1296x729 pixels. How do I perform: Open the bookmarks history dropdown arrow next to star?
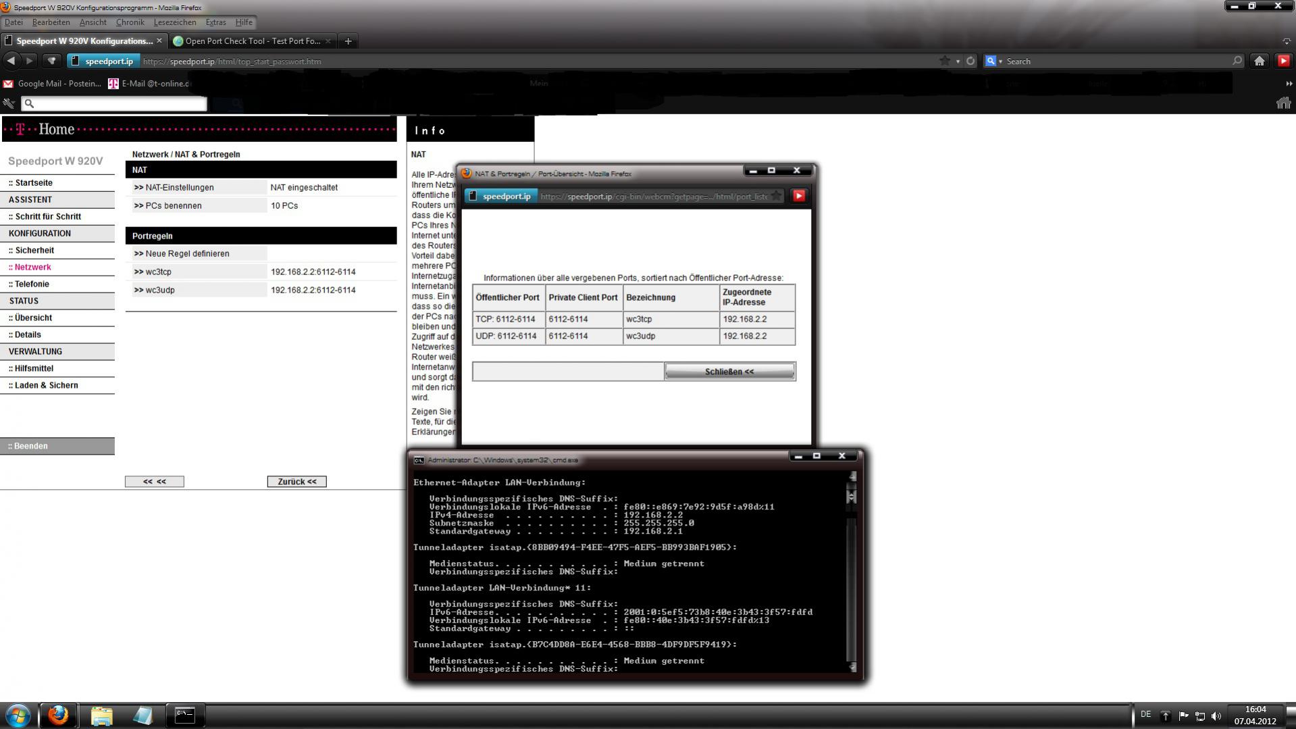(x=958, y=61)
